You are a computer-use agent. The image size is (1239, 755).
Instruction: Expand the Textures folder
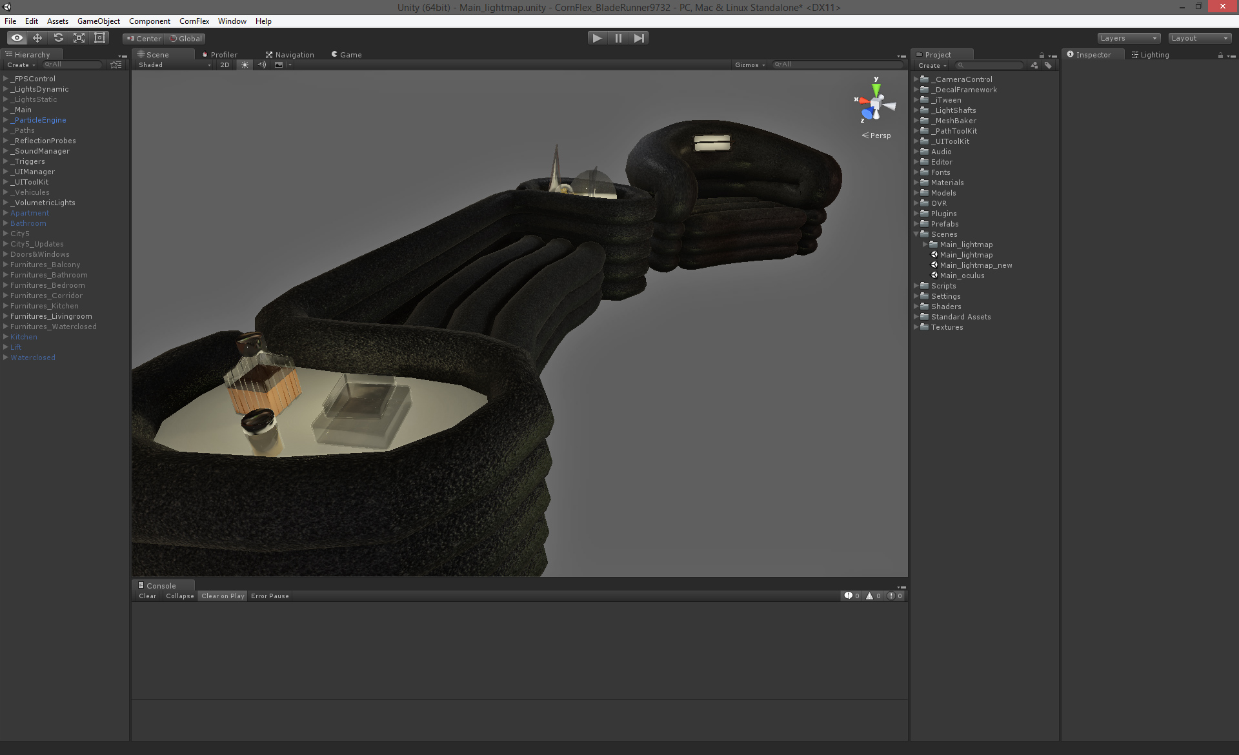coord(916,327)
